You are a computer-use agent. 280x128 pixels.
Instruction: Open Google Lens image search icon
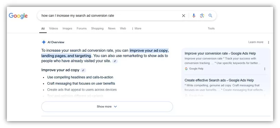[202, 16]
